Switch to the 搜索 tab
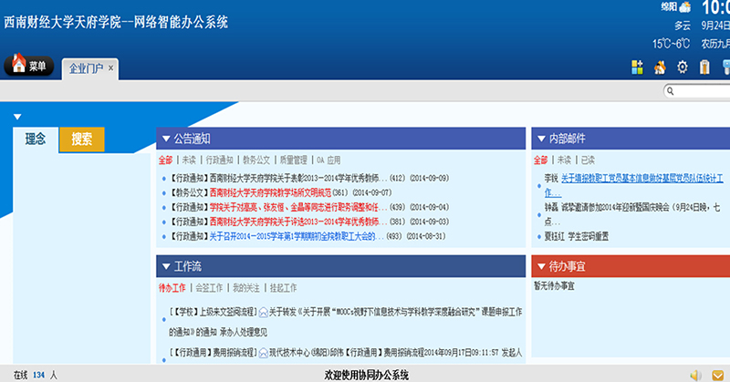 coord(82,139)
